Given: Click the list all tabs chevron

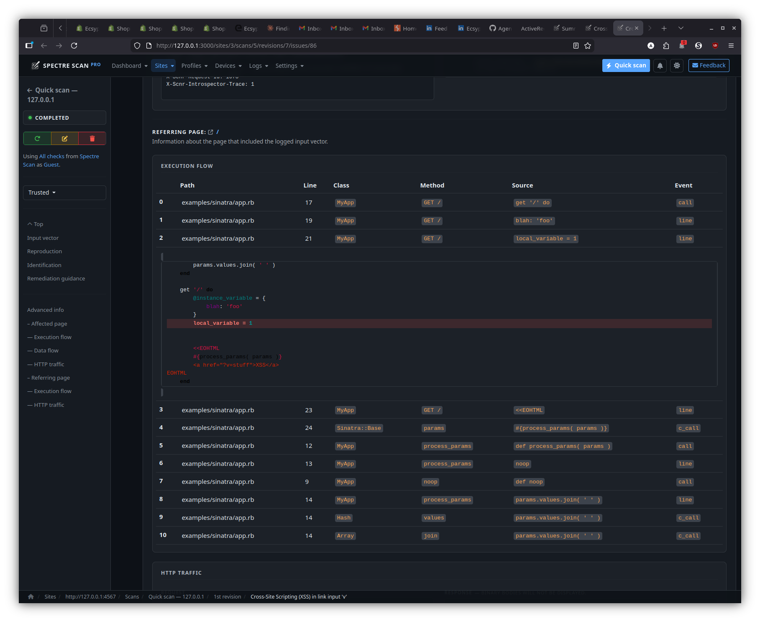Looking at the screenshot, I should click(x=681, y=28).
